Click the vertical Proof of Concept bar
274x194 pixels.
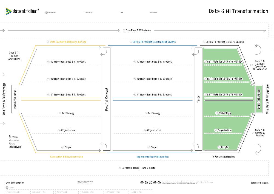pyautogui.click(x=107, y=99)
